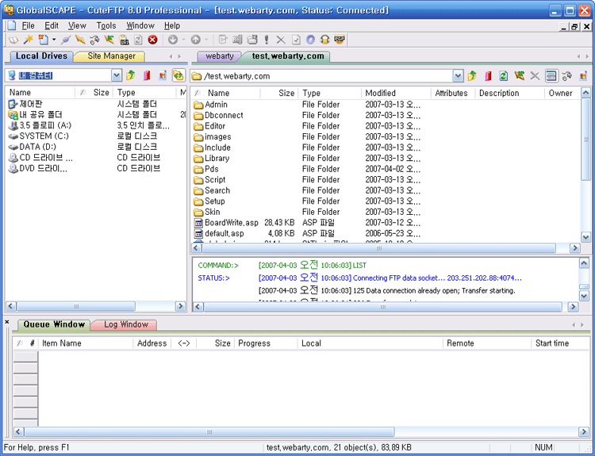
Task: Click the exclamation mark toolbar icon
Action: click(x=267, y=40)
